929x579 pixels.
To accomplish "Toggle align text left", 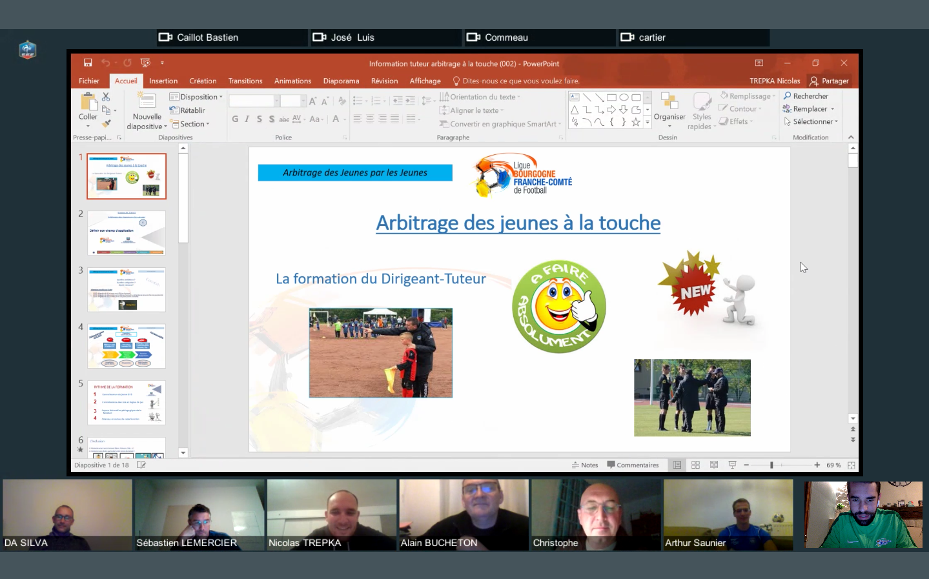I will pos(357,119).
